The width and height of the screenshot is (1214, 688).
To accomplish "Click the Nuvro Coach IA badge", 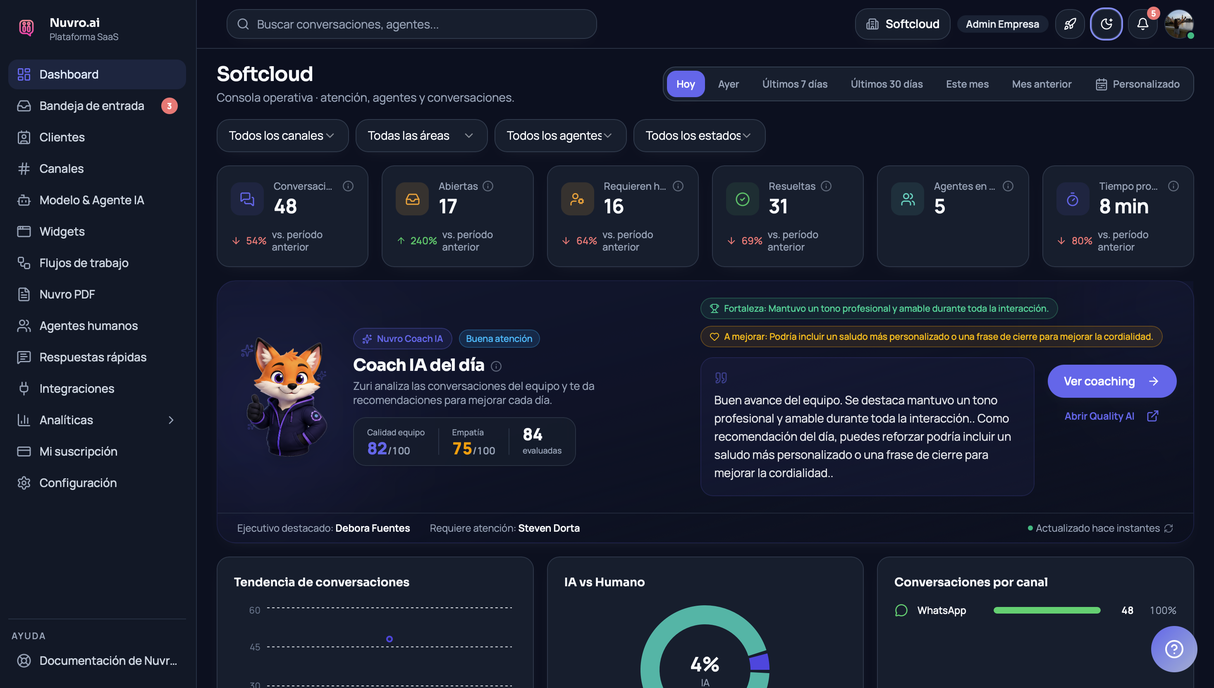I will (x=403, y=339).
